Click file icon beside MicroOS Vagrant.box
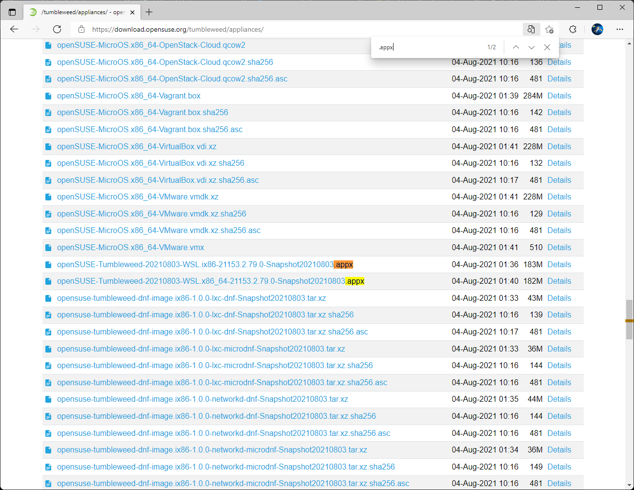 (x=48, y=96)
